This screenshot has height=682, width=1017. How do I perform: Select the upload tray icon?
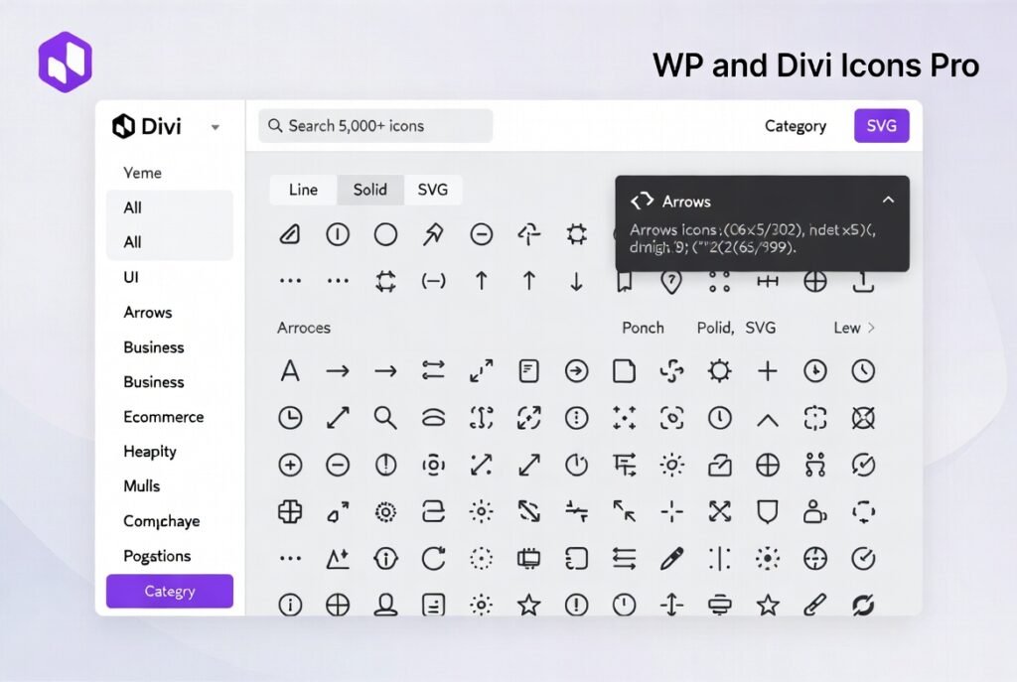click(x=863, y=282)
